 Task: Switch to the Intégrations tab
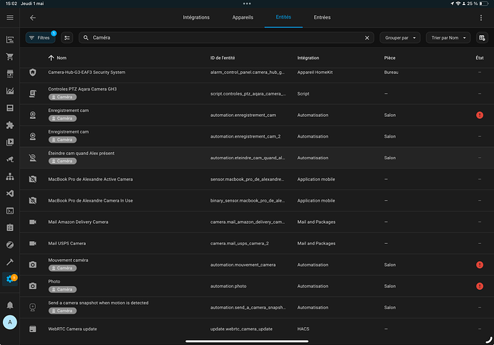click(x=196, y=17)
